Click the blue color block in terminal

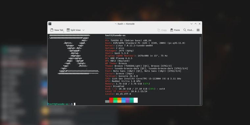tap(124, 100)
